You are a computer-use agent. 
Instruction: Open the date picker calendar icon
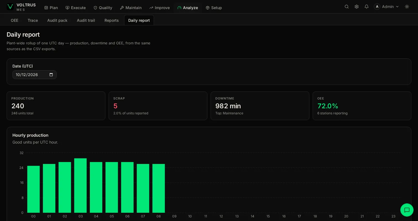pos(51,75)
